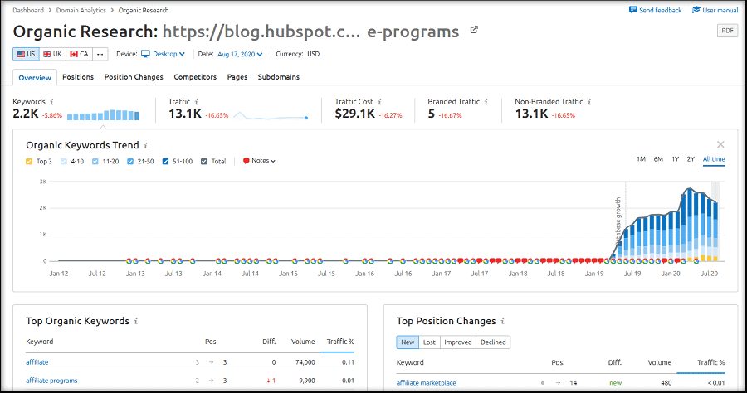Click the Desktop monitor icon
Viewport: 747px width, 393px height.
pyautogui.click(x=145, y=54)
